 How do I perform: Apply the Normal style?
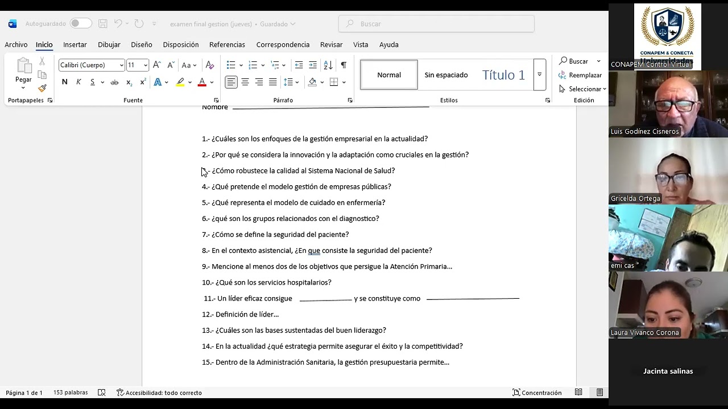point(389,74)
